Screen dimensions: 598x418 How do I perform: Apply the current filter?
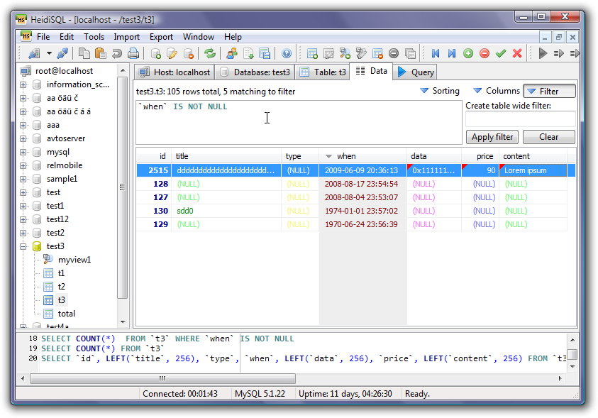(492, 136)
